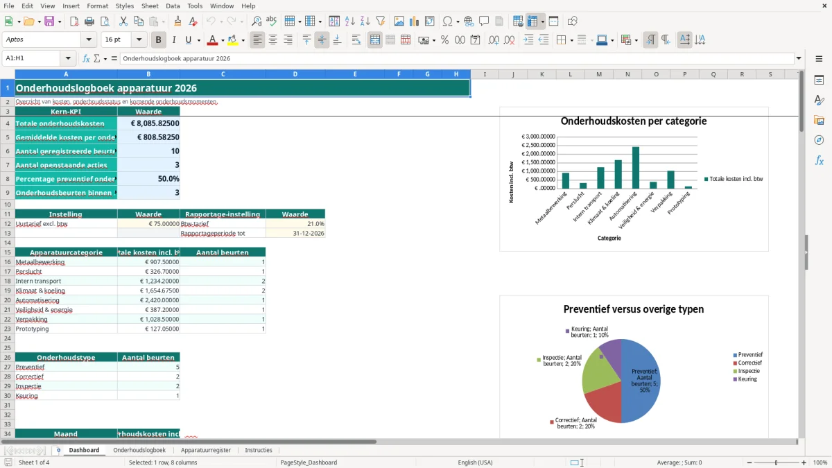
Task: Open Find and Replace icon
Action: [257, 21]
